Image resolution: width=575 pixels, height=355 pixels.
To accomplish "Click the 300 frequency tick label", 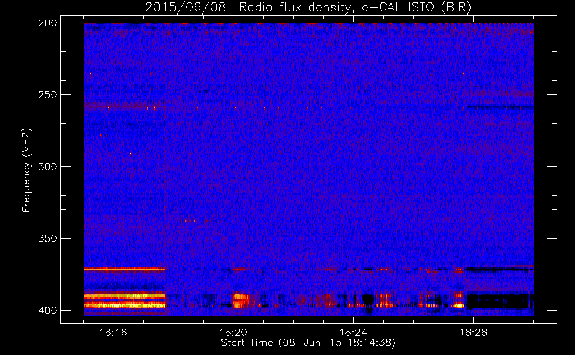I will pyautogui.click(x=48, y=166).
